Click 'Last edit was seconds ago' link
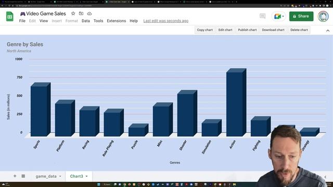 click(x=166, y=21)
